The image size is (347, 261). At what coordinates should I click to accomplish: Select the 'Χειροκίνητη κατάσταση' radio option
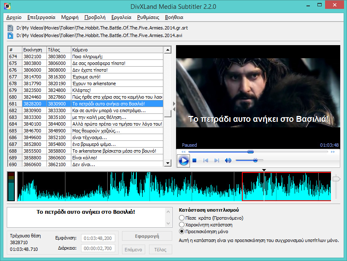click(182, 225)
